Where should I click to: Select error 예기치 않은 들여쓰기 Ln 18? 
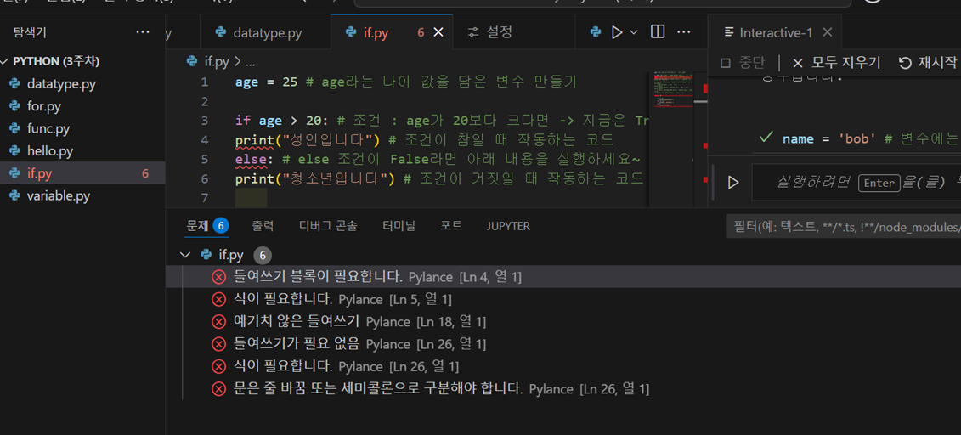click(563, 321)
